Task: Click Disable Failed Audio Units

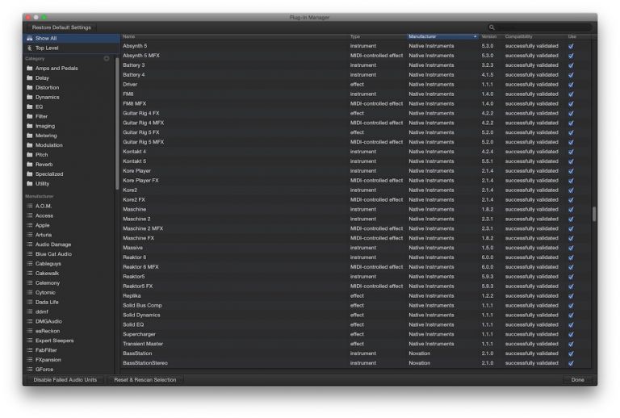Action: (65, 380)
